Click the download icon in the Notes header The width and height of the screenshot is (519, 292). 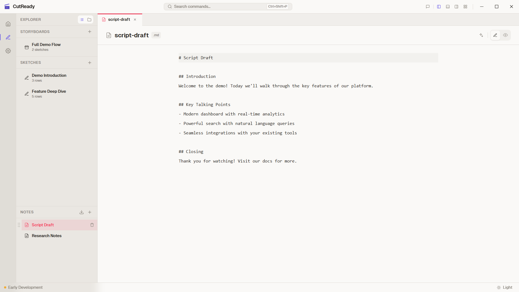(81, 212)
